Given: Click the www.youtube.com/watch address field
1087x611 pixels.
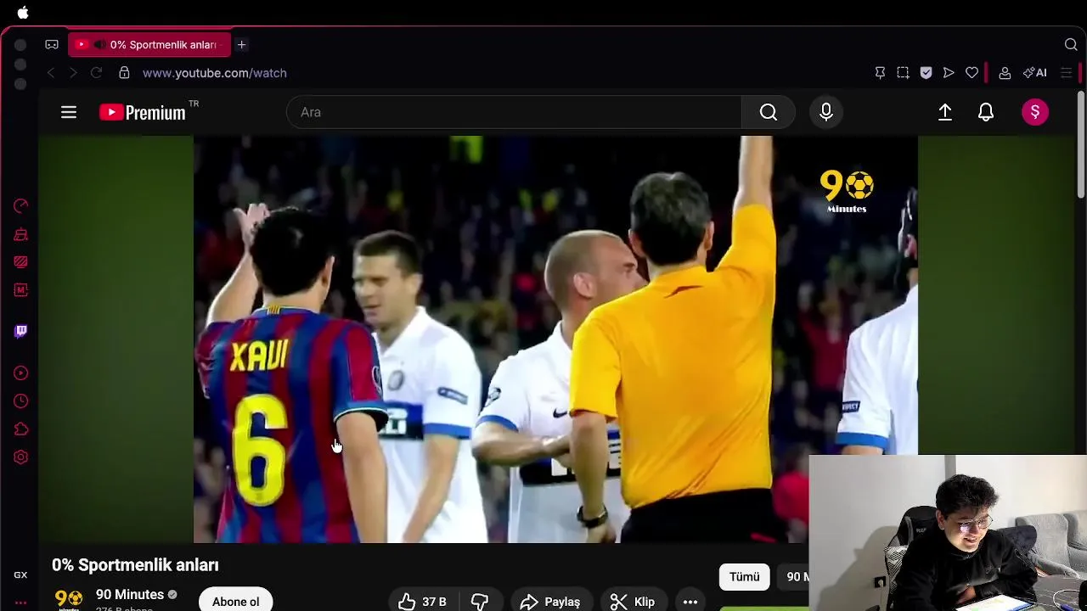Looking at the screenshot, I should pyautogui.click(x=215, y=73).
